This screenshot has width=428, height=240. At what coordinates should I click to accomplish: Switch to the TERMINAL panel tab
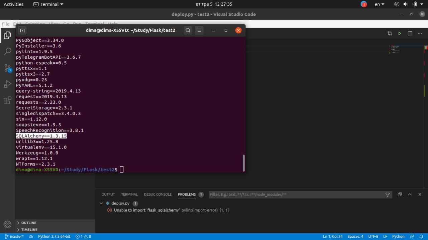click(x=129, y=194)
